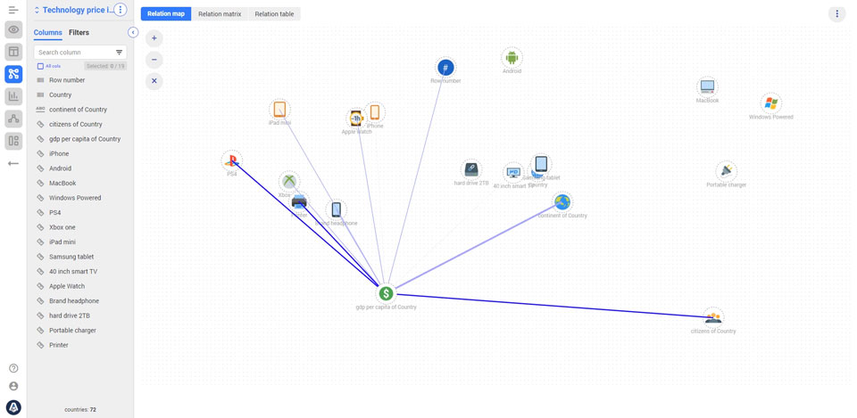
Task: Open the user account icon
Action: [x=13, y=386]
